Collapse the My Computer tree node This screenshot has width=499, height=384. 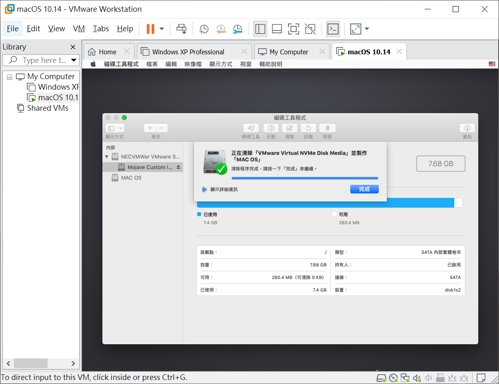(x=9, y=77)
